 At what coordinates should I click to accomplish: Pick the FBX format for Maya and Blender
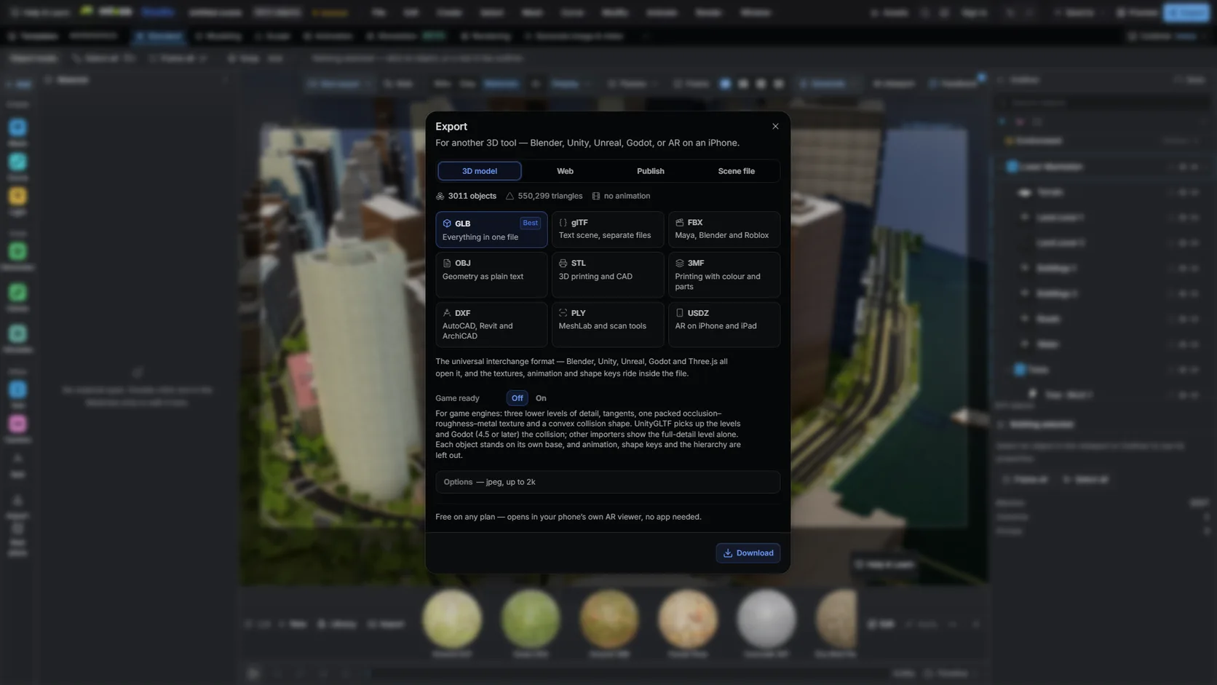[724, 230]
